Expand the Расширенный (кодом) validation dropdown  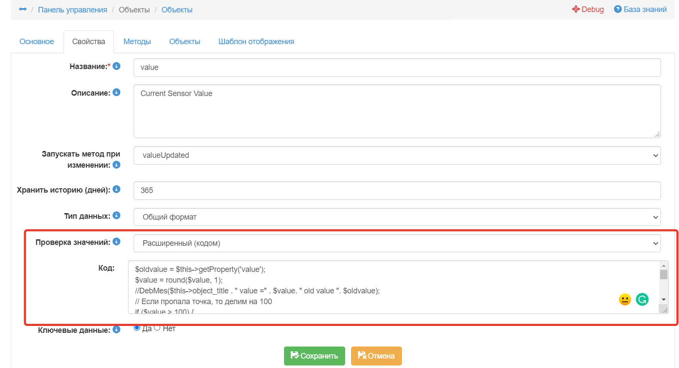tap(397, 243)
